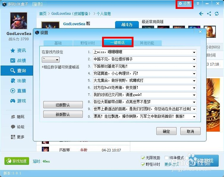The image size is (224, 177).
Task: Click the 新版默认 button
Action: 63,114
